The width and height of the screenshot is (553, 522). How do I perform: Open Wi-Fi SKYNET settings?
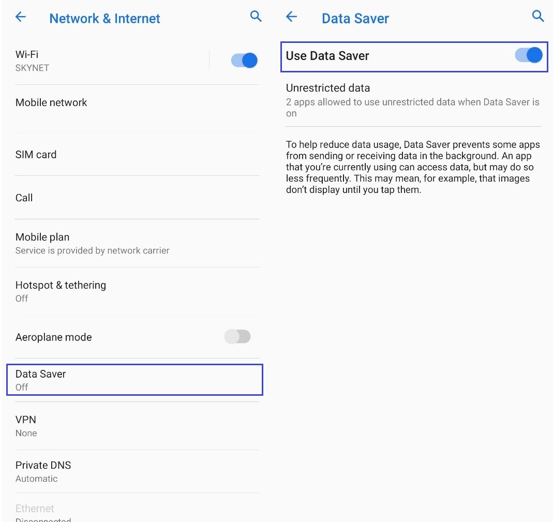(112, 61)
